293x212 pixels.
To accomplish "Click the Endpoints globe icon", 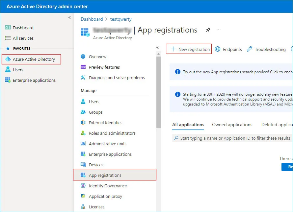I will click(x=218, y=49).
